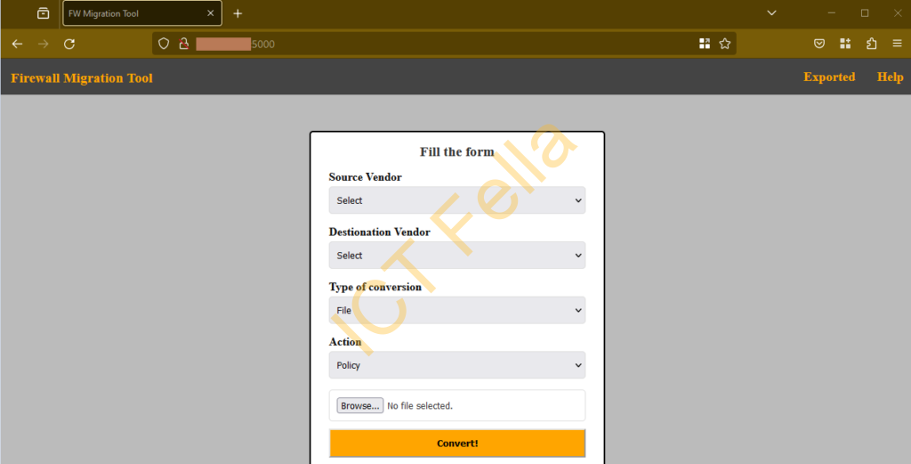Expand the Source Vendor dropdown
The image size is (911, 464).
pyautogui.click(x=457, y=200)
